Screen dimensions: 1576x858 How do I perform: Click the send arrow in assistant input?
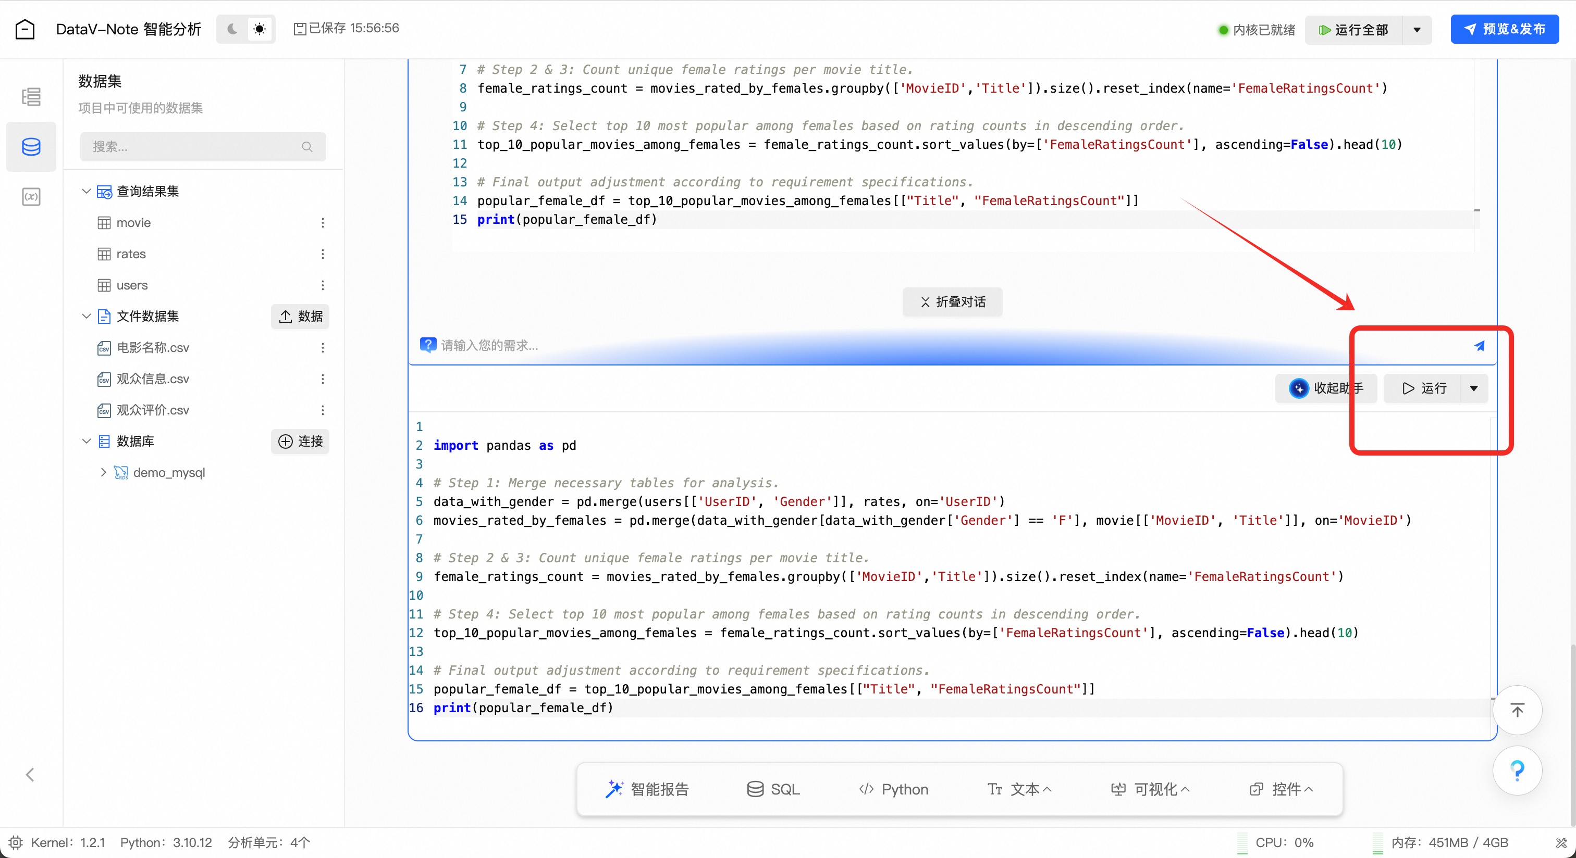tap(1479, 346)
